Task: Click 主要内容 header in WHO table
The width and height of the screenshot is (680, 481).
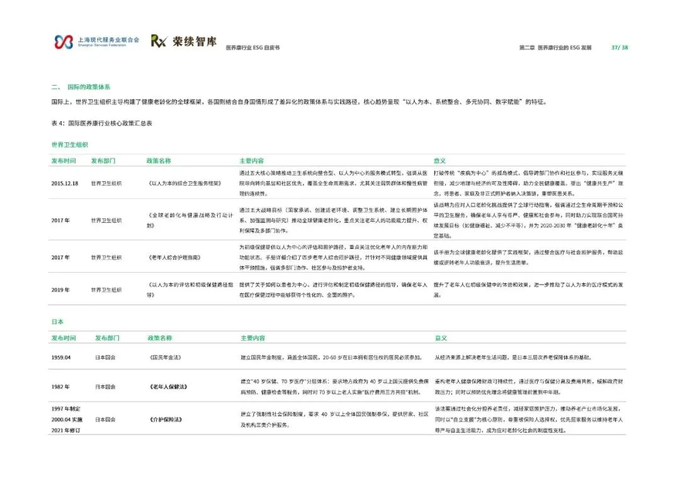Action: (251, 161)
